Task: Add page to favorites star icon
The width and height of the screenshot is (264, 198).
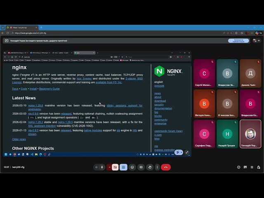Action: 228,33
